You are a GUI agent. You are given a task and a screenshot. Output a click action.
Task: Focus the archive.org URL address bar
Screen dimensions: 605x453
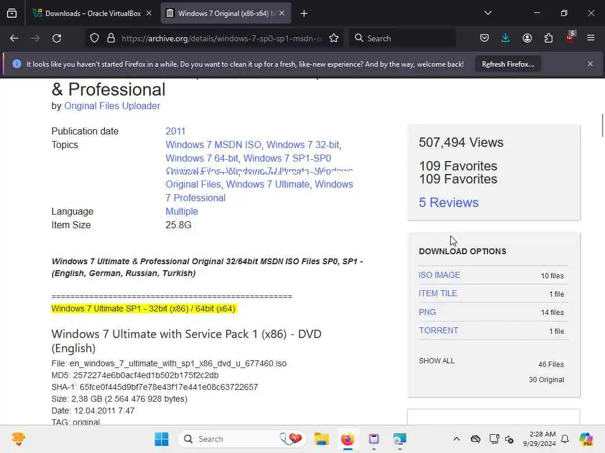point(221,38)
